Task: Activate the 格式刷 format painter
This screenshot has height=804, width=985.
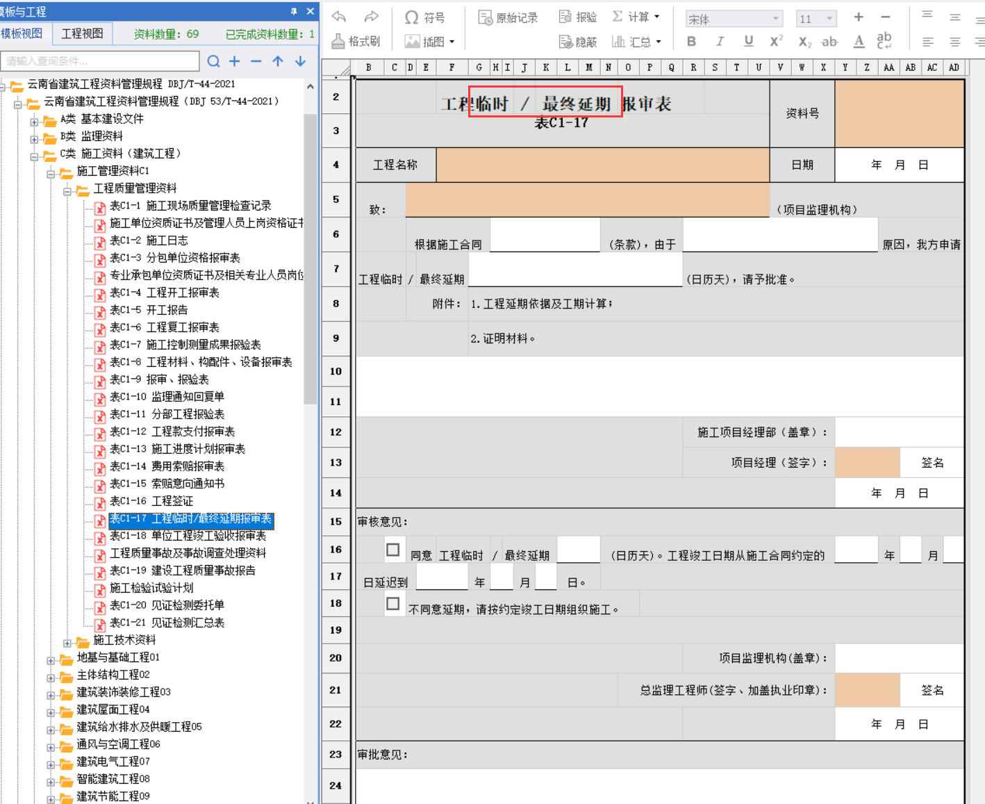Action: coord(356,42)
